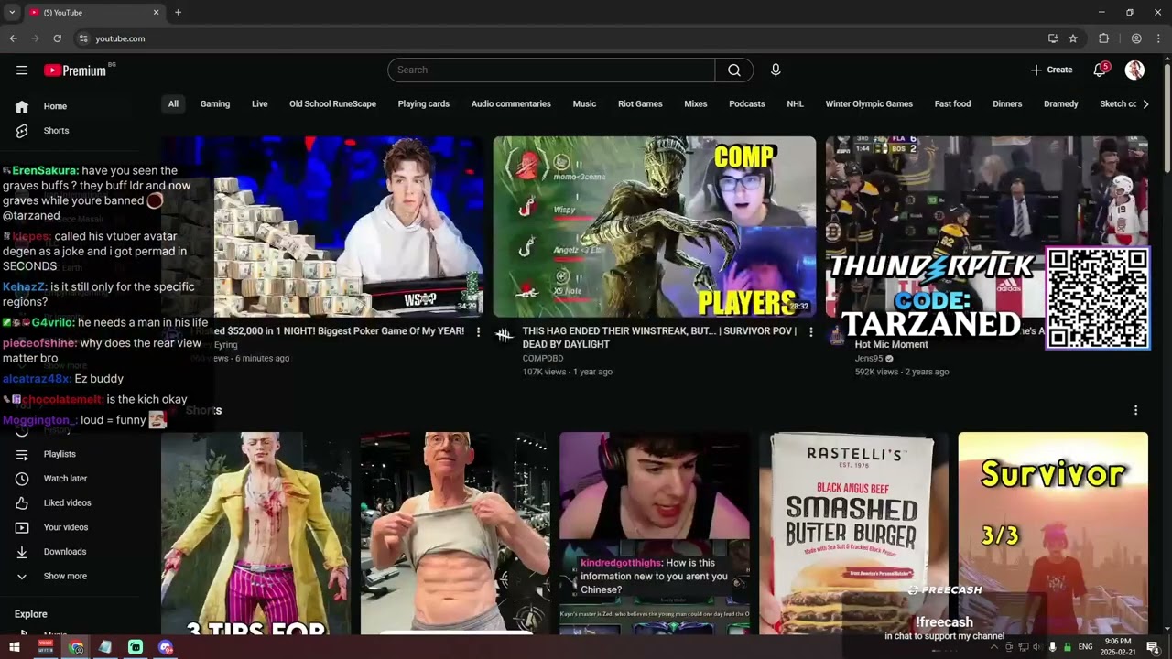
Task: Open the Smashed Butter Burger Short
Action: pyautogui.click(x=853, y=534)
